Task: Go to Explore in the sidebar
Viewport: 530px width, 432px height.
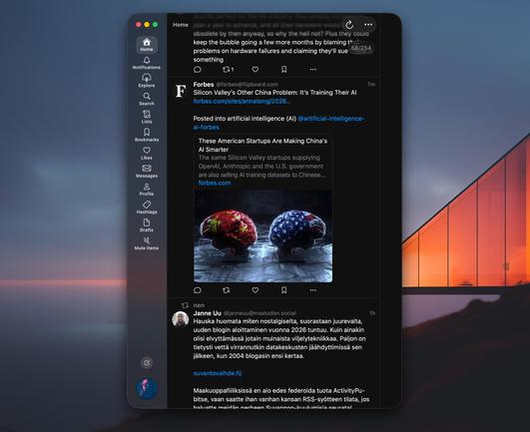Action: point(147,81)
